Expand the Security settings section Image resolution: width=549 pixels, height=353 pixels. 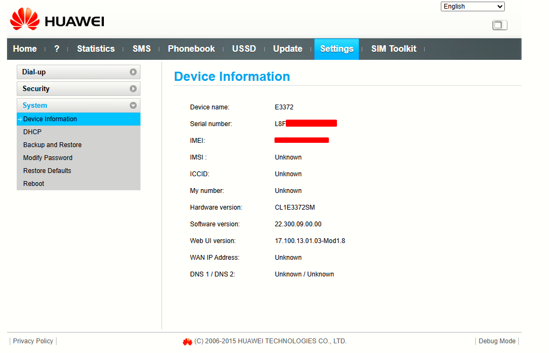pos(79,89)
